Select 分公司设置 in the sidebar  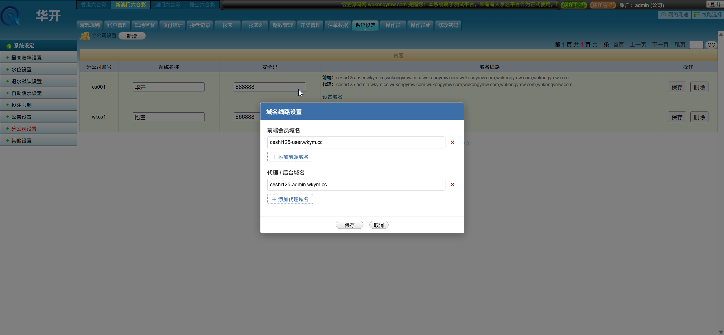click(38, 129)
